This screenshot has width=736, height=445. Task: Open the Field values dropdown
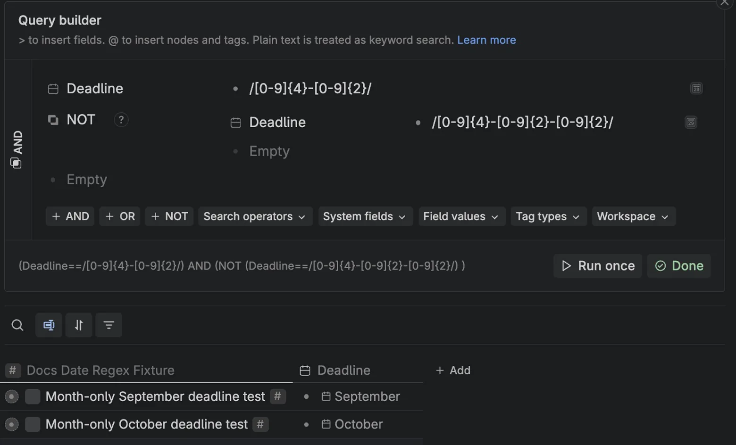[462, 216]
